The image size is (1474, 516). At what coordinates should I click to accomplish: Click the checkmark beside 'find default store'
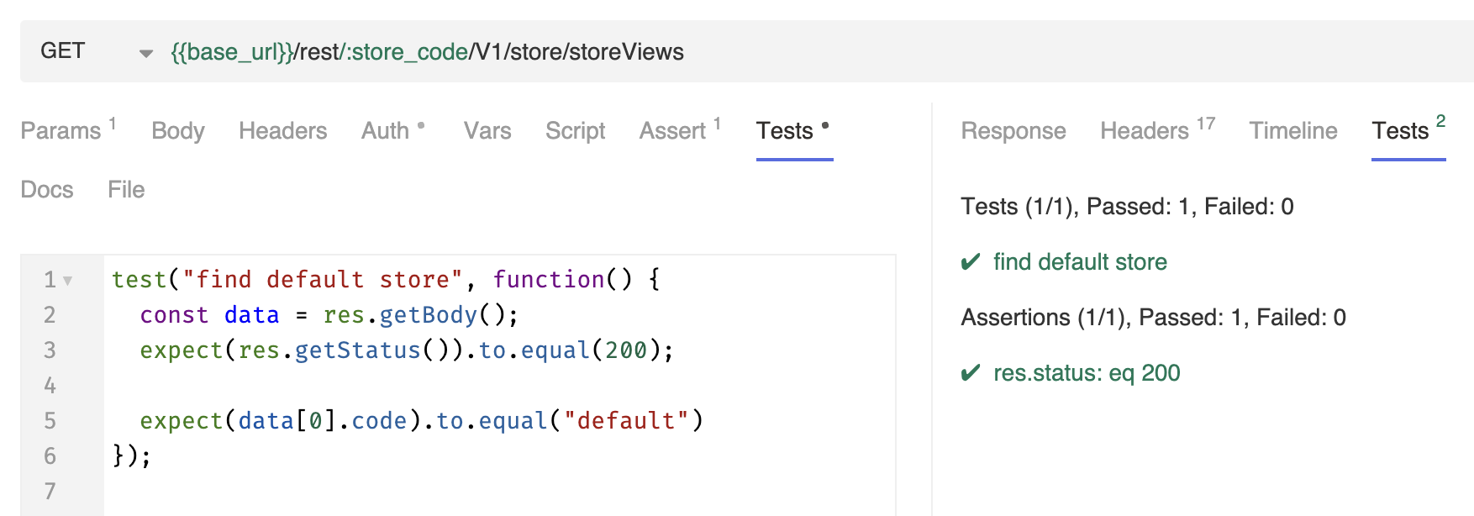pyautogui.click(x=971, y=262)
